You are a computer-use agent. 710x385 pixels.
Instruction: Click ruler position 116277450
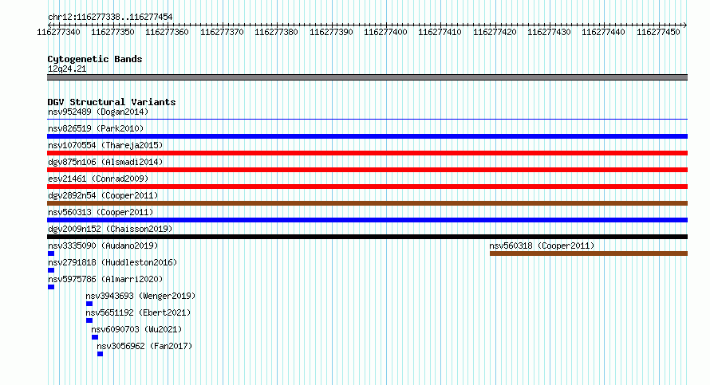point(658,32)
